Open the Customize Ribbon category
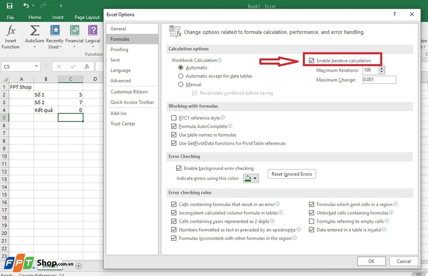This screenshot has height=276, width=428. [x=132, y=91]
